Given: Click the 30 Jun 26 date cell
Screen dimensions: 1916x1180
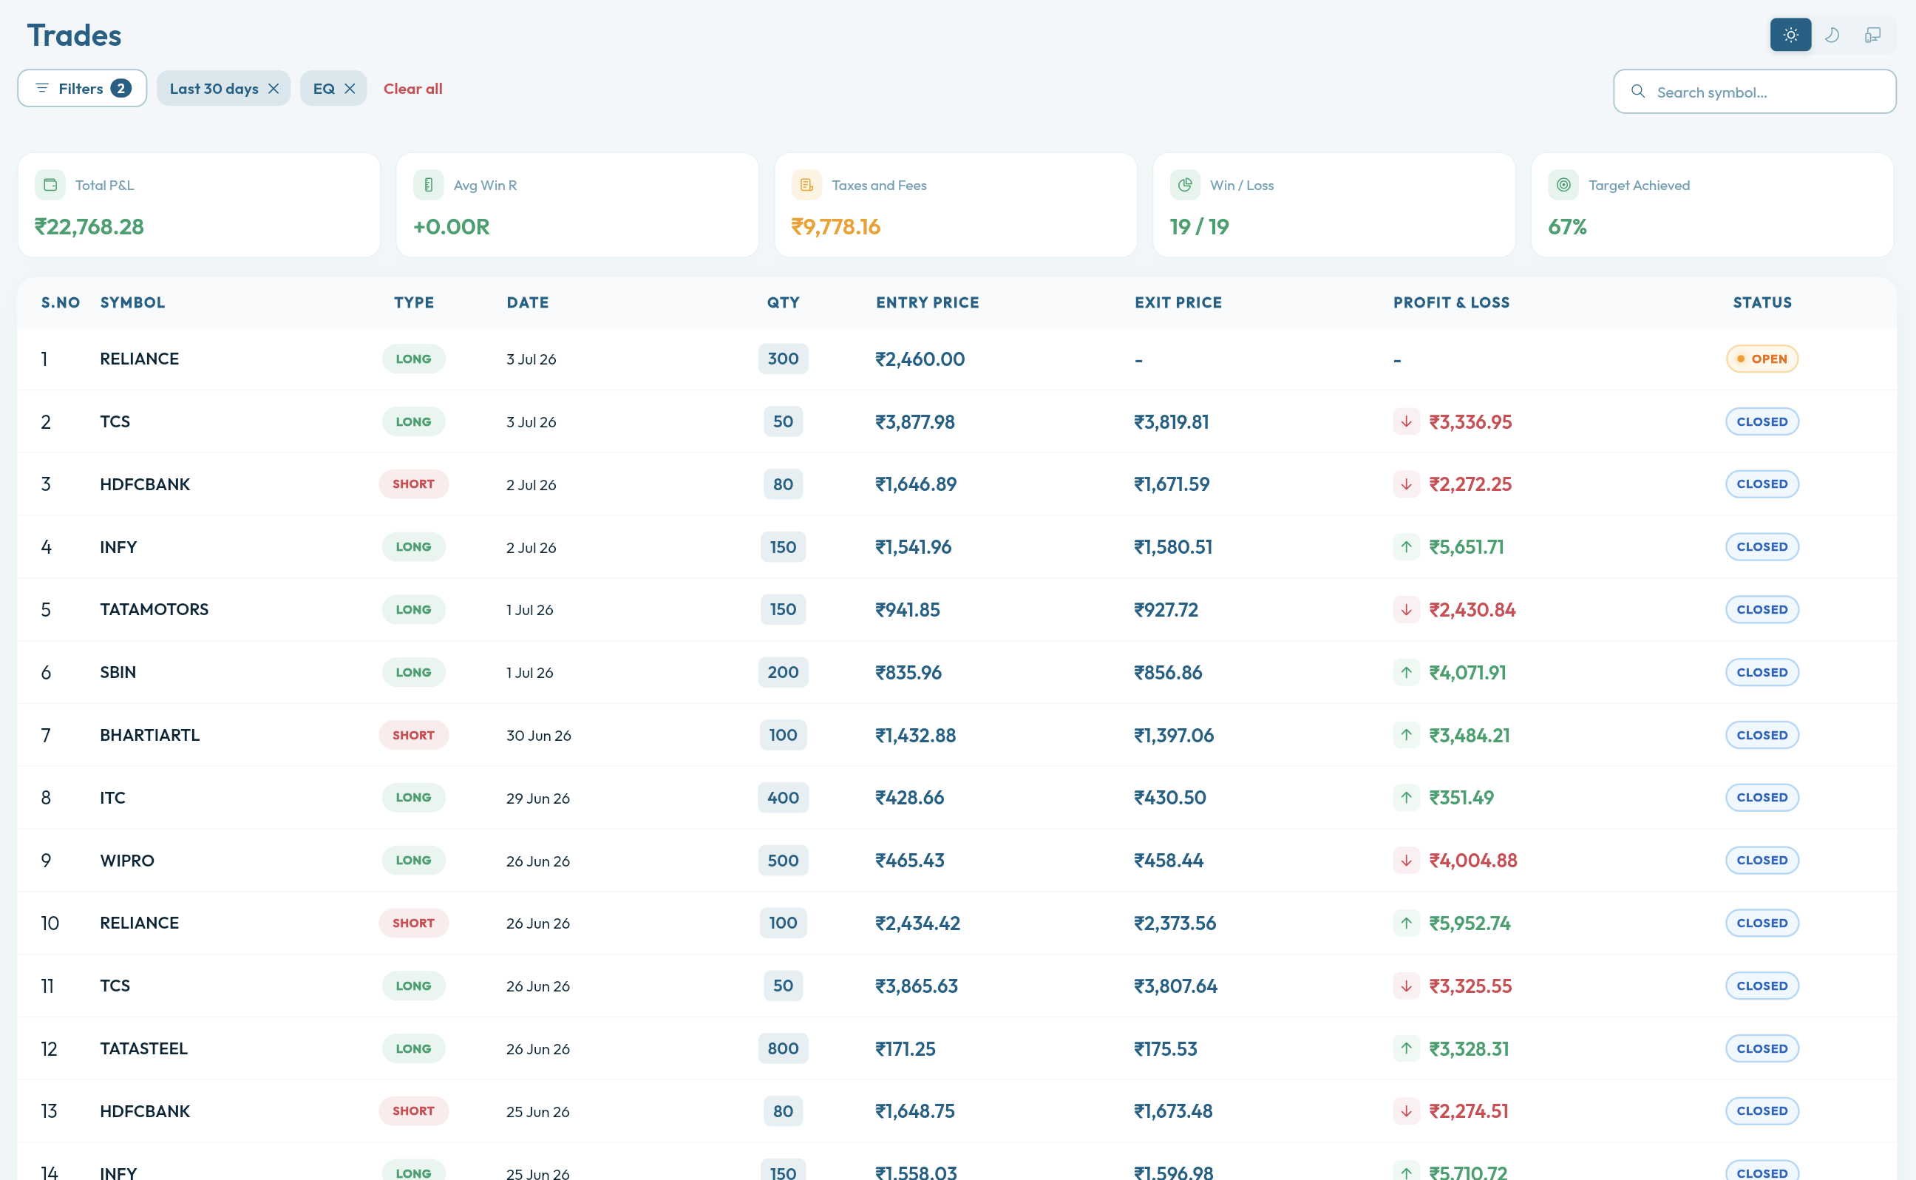Looking at the screenshot, I should pyautogui.click(x=538, y=735).
